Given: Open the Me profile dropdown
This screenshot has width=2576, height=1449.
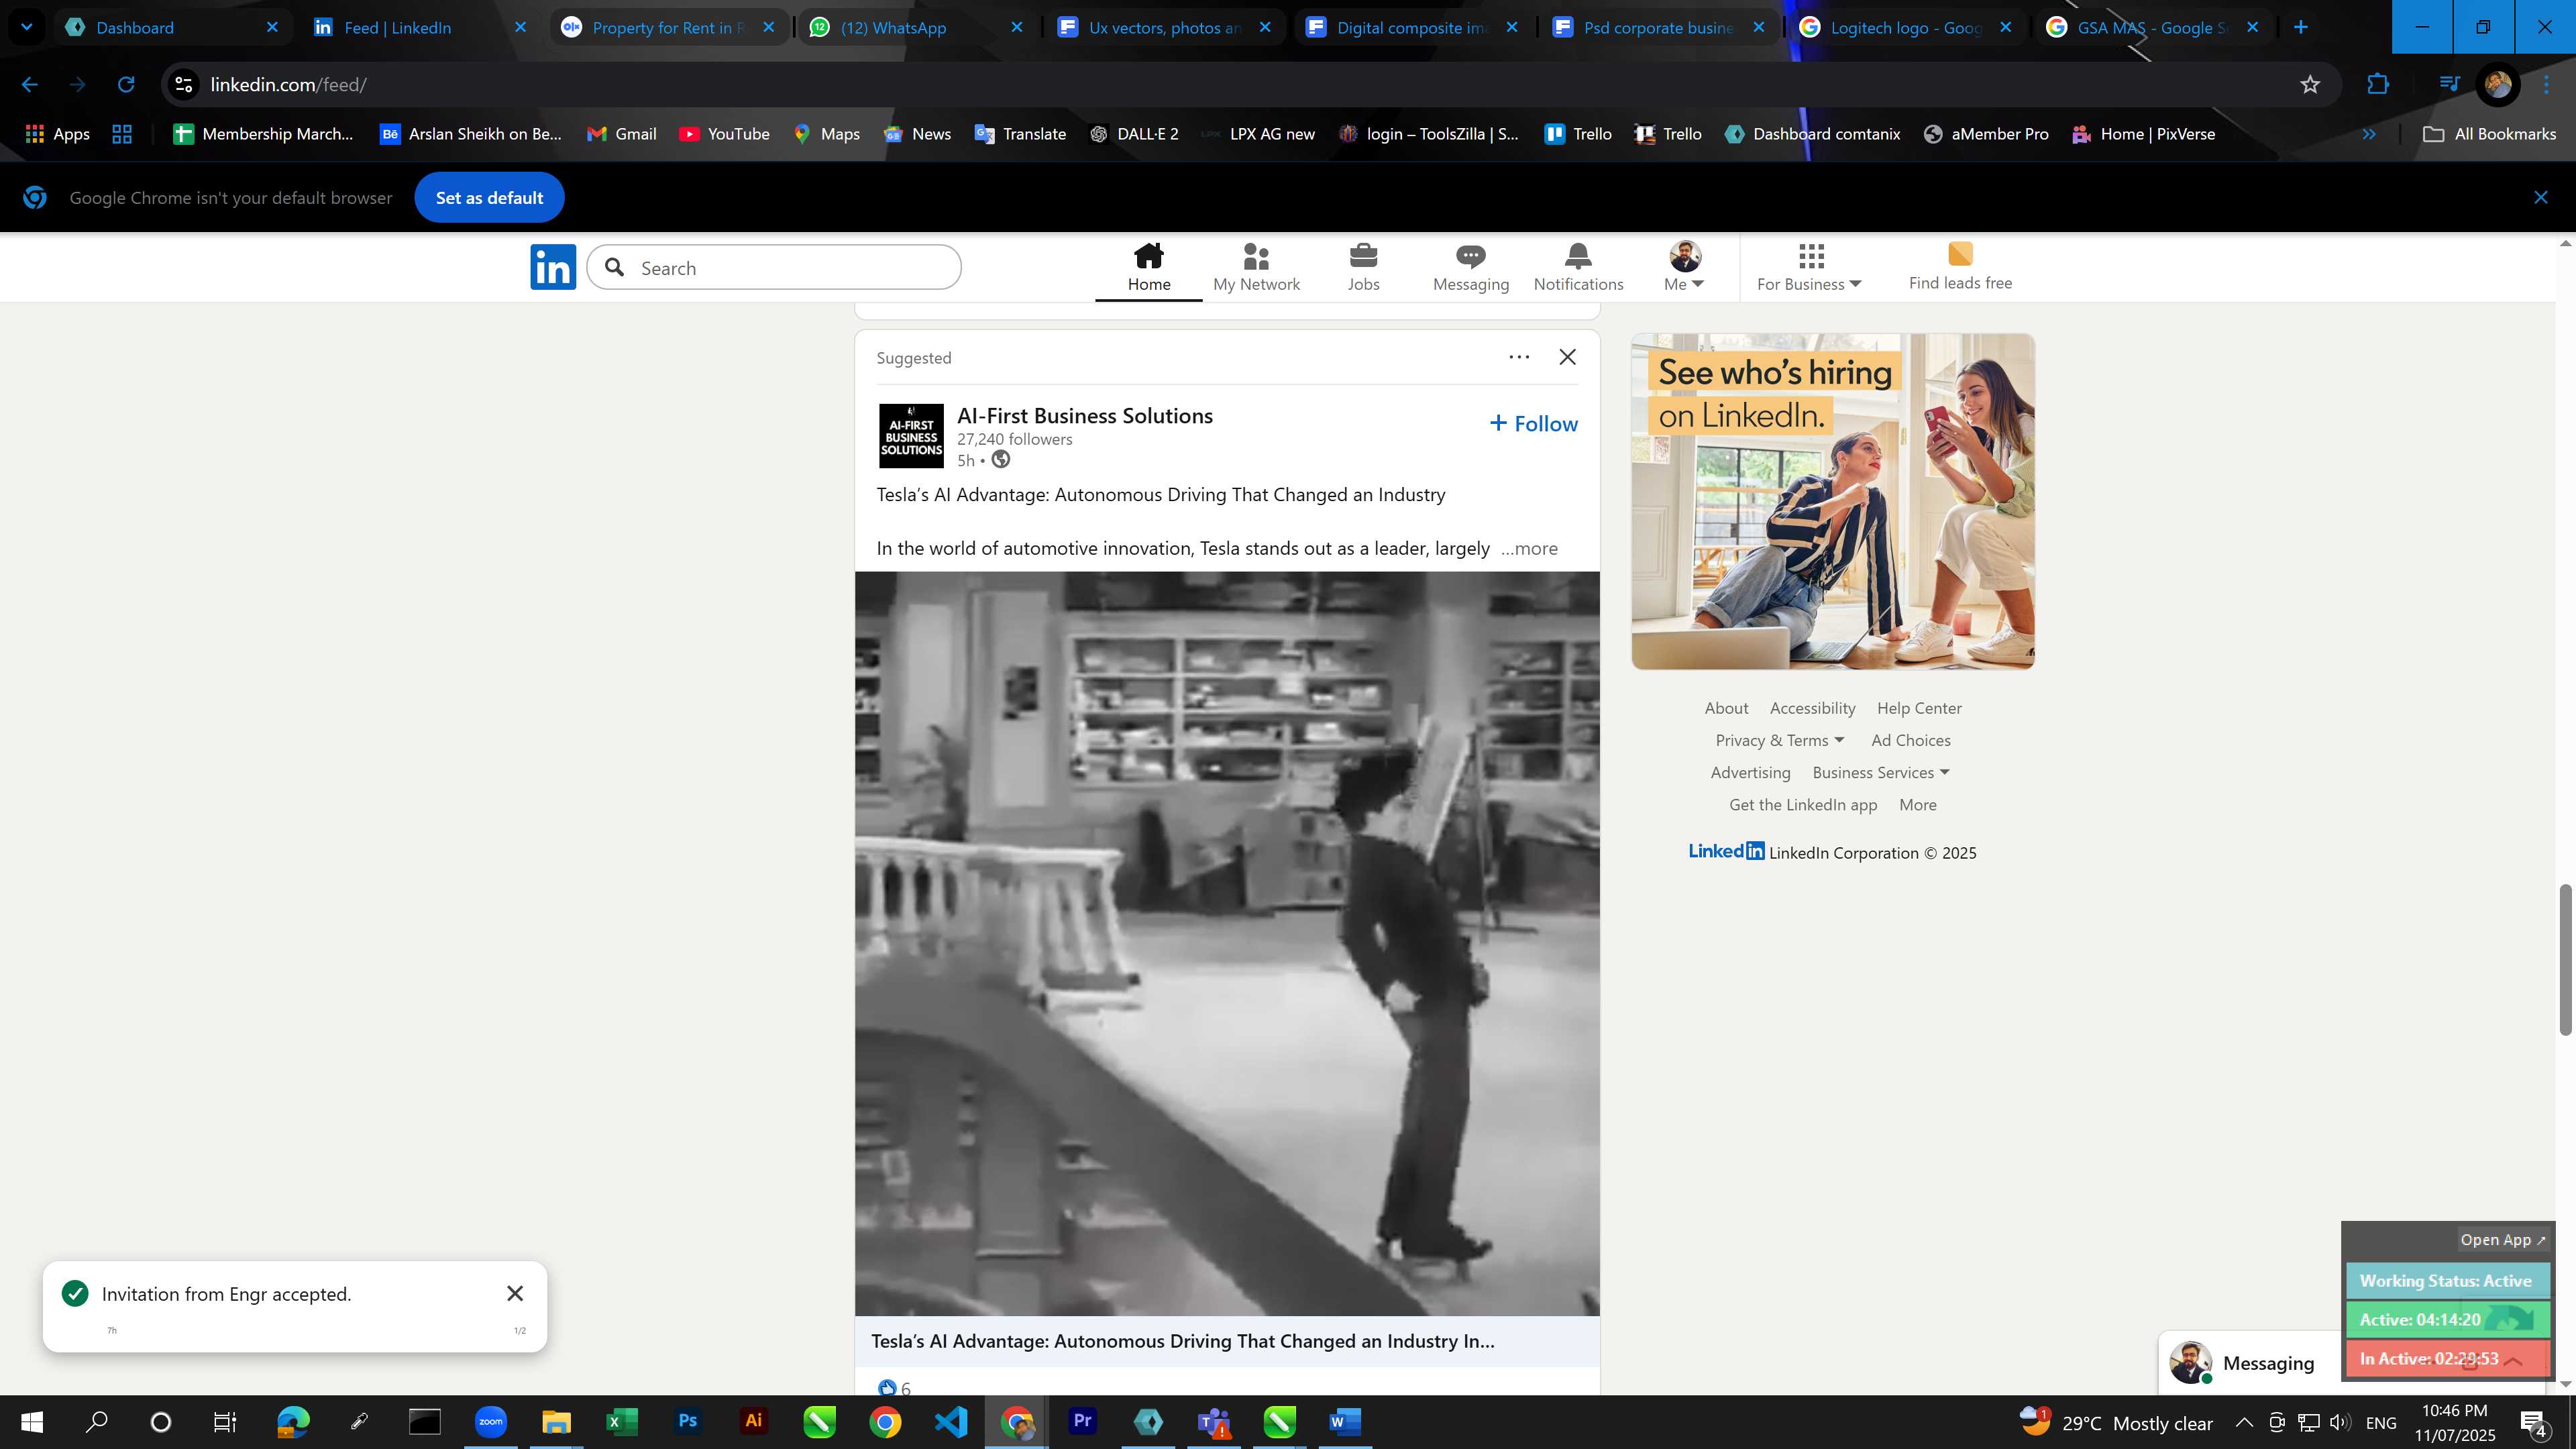Looking at the screenshot, I should (x=1684, y=267).
